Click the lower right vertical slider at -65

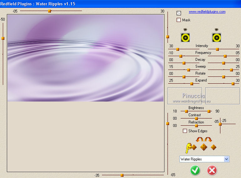(168, 123)
